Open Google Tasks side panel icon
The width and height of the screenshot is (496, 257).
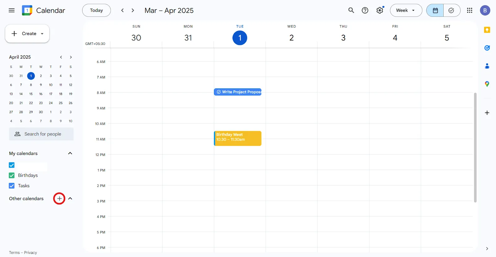pos(487,48)
